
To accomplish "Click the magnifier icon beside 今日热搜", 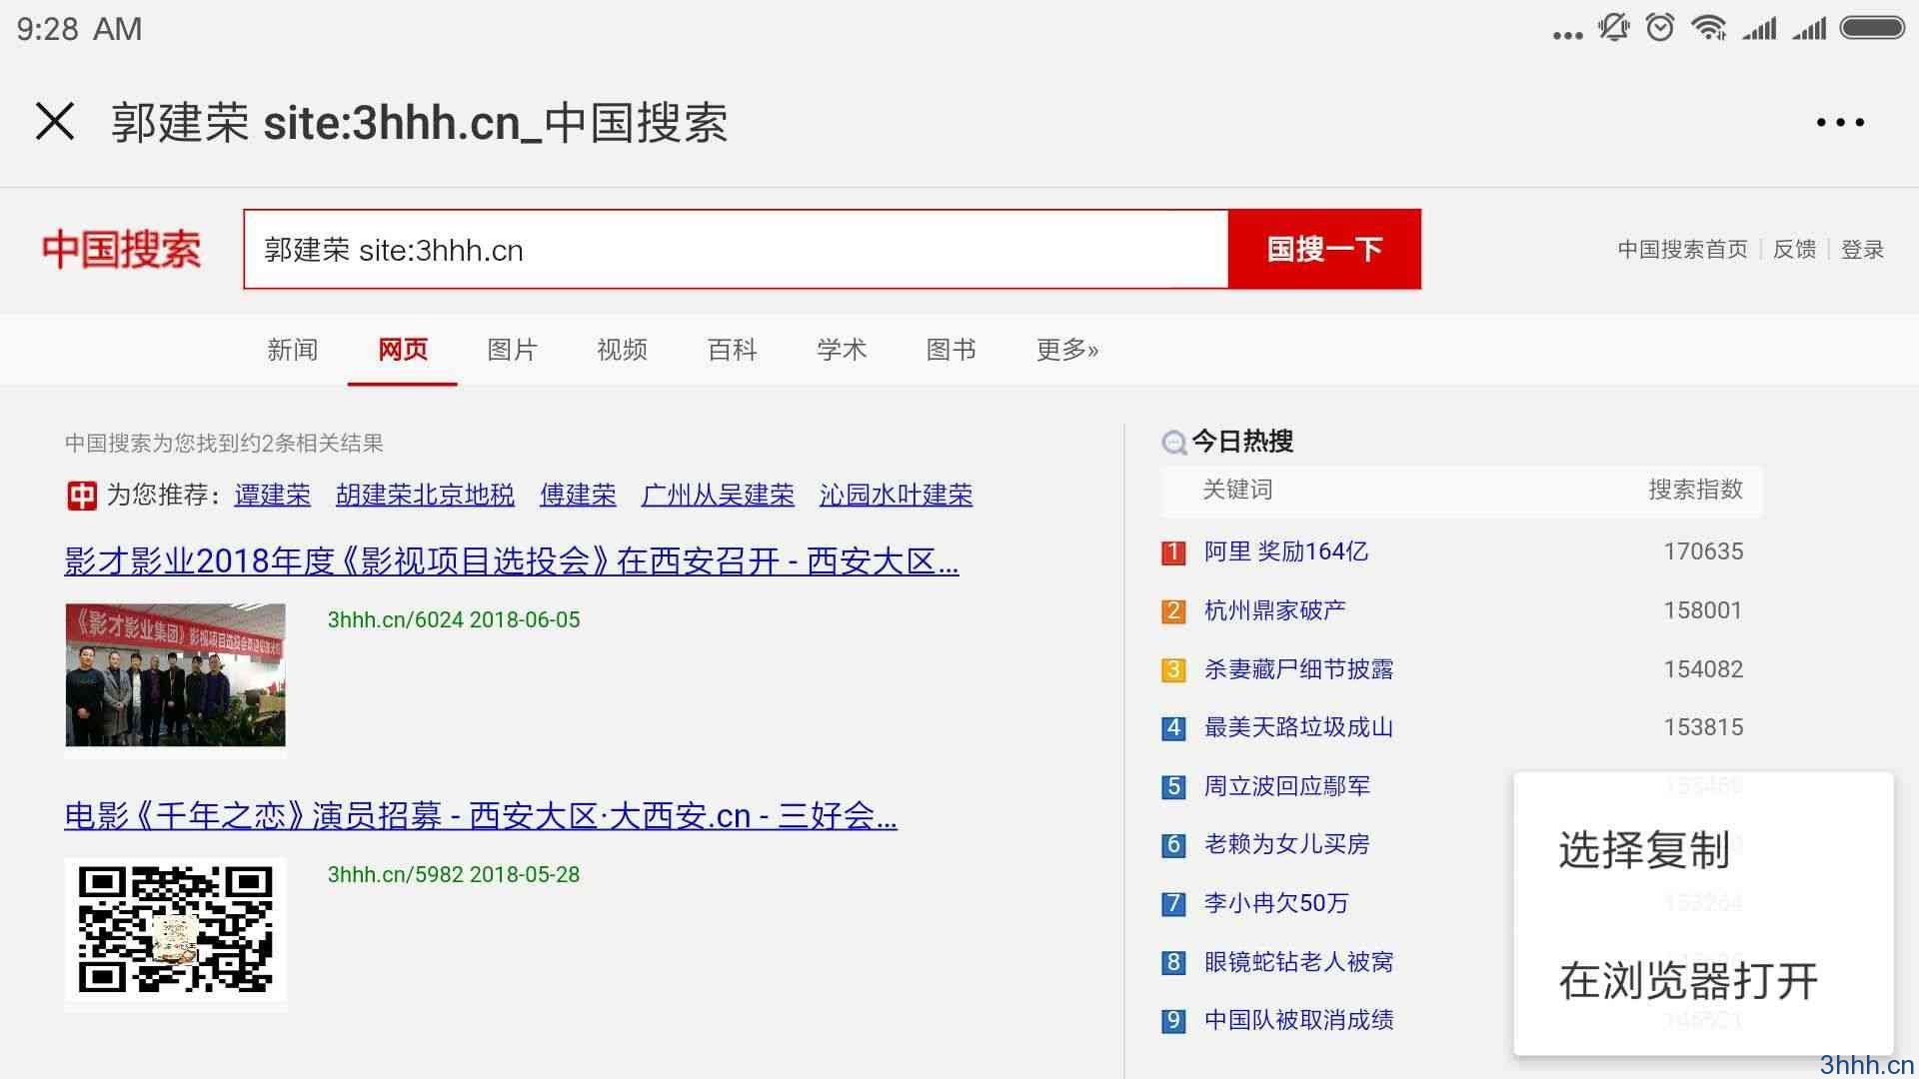I will click(1173, 442).
